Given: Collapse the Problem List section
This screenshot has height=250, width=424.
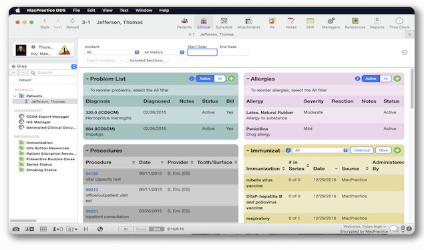Looking at the screenshot, I should [x=87, y=79].
